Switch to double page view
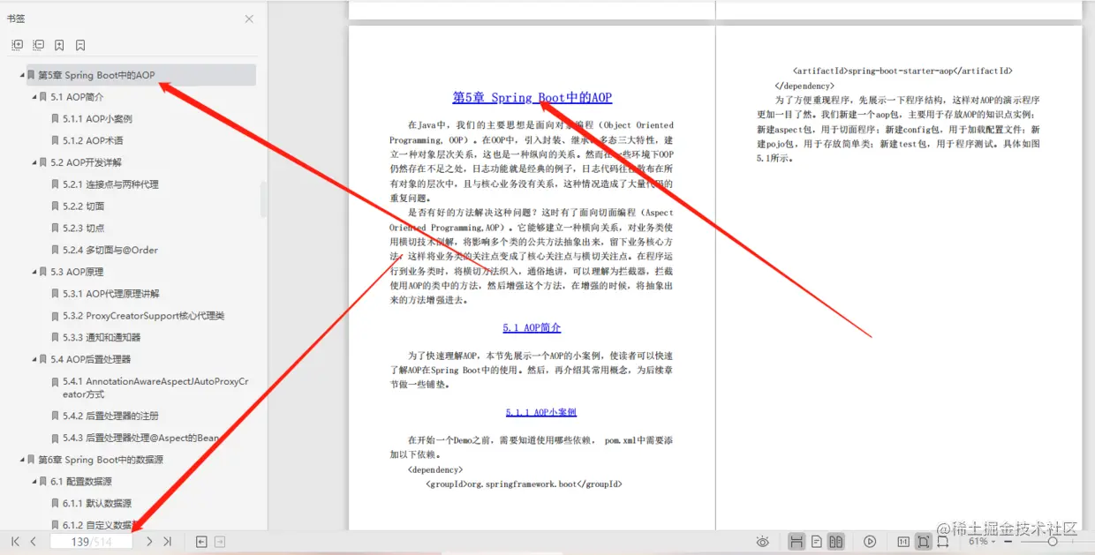 pyautogui.click(x=835, y=542)
